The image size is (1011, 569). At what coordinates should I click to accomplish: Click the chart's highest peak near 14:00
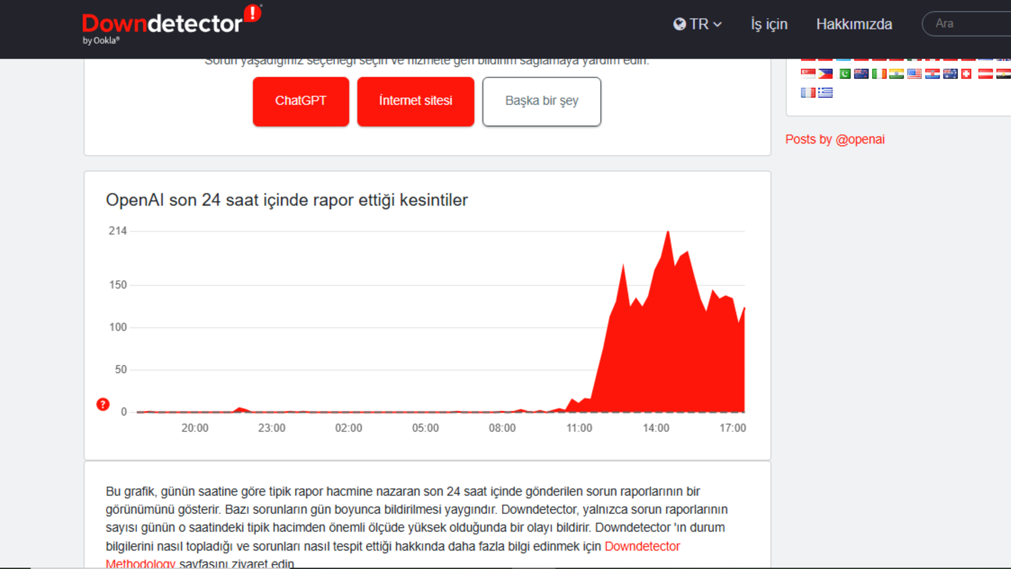(x=668, y=233)
